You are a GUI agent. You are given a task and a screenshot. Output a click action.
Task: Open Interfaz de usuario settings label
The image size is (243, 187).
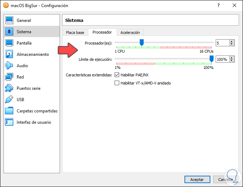(x=34, y=122)
